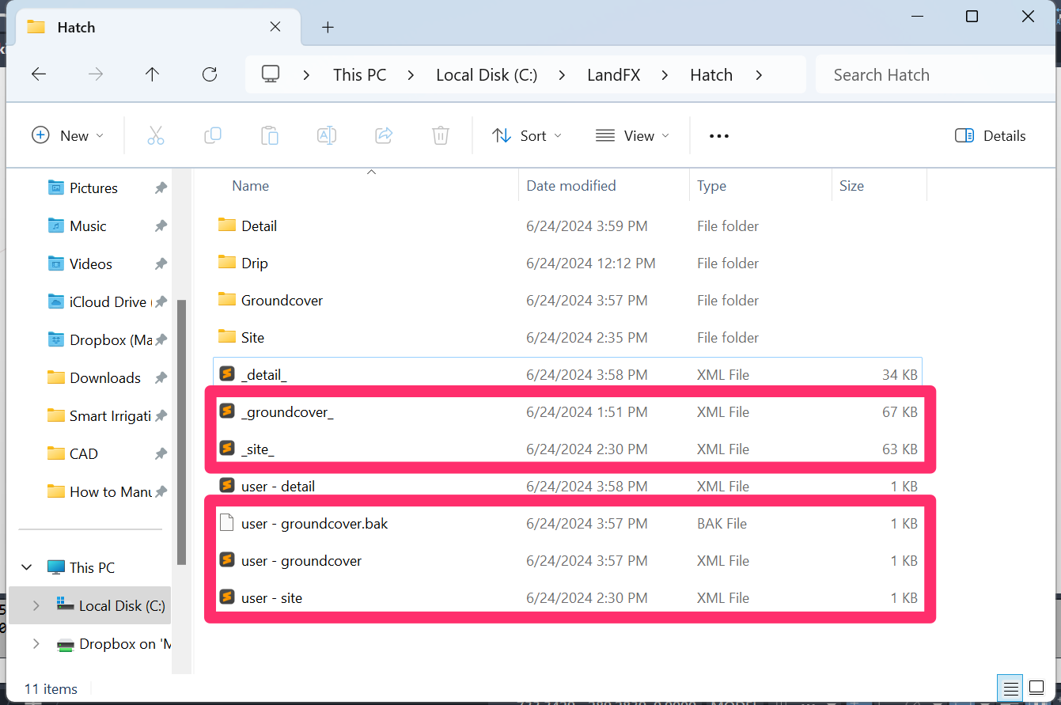Click the Rename icon in toolbar

pos(327,135)
